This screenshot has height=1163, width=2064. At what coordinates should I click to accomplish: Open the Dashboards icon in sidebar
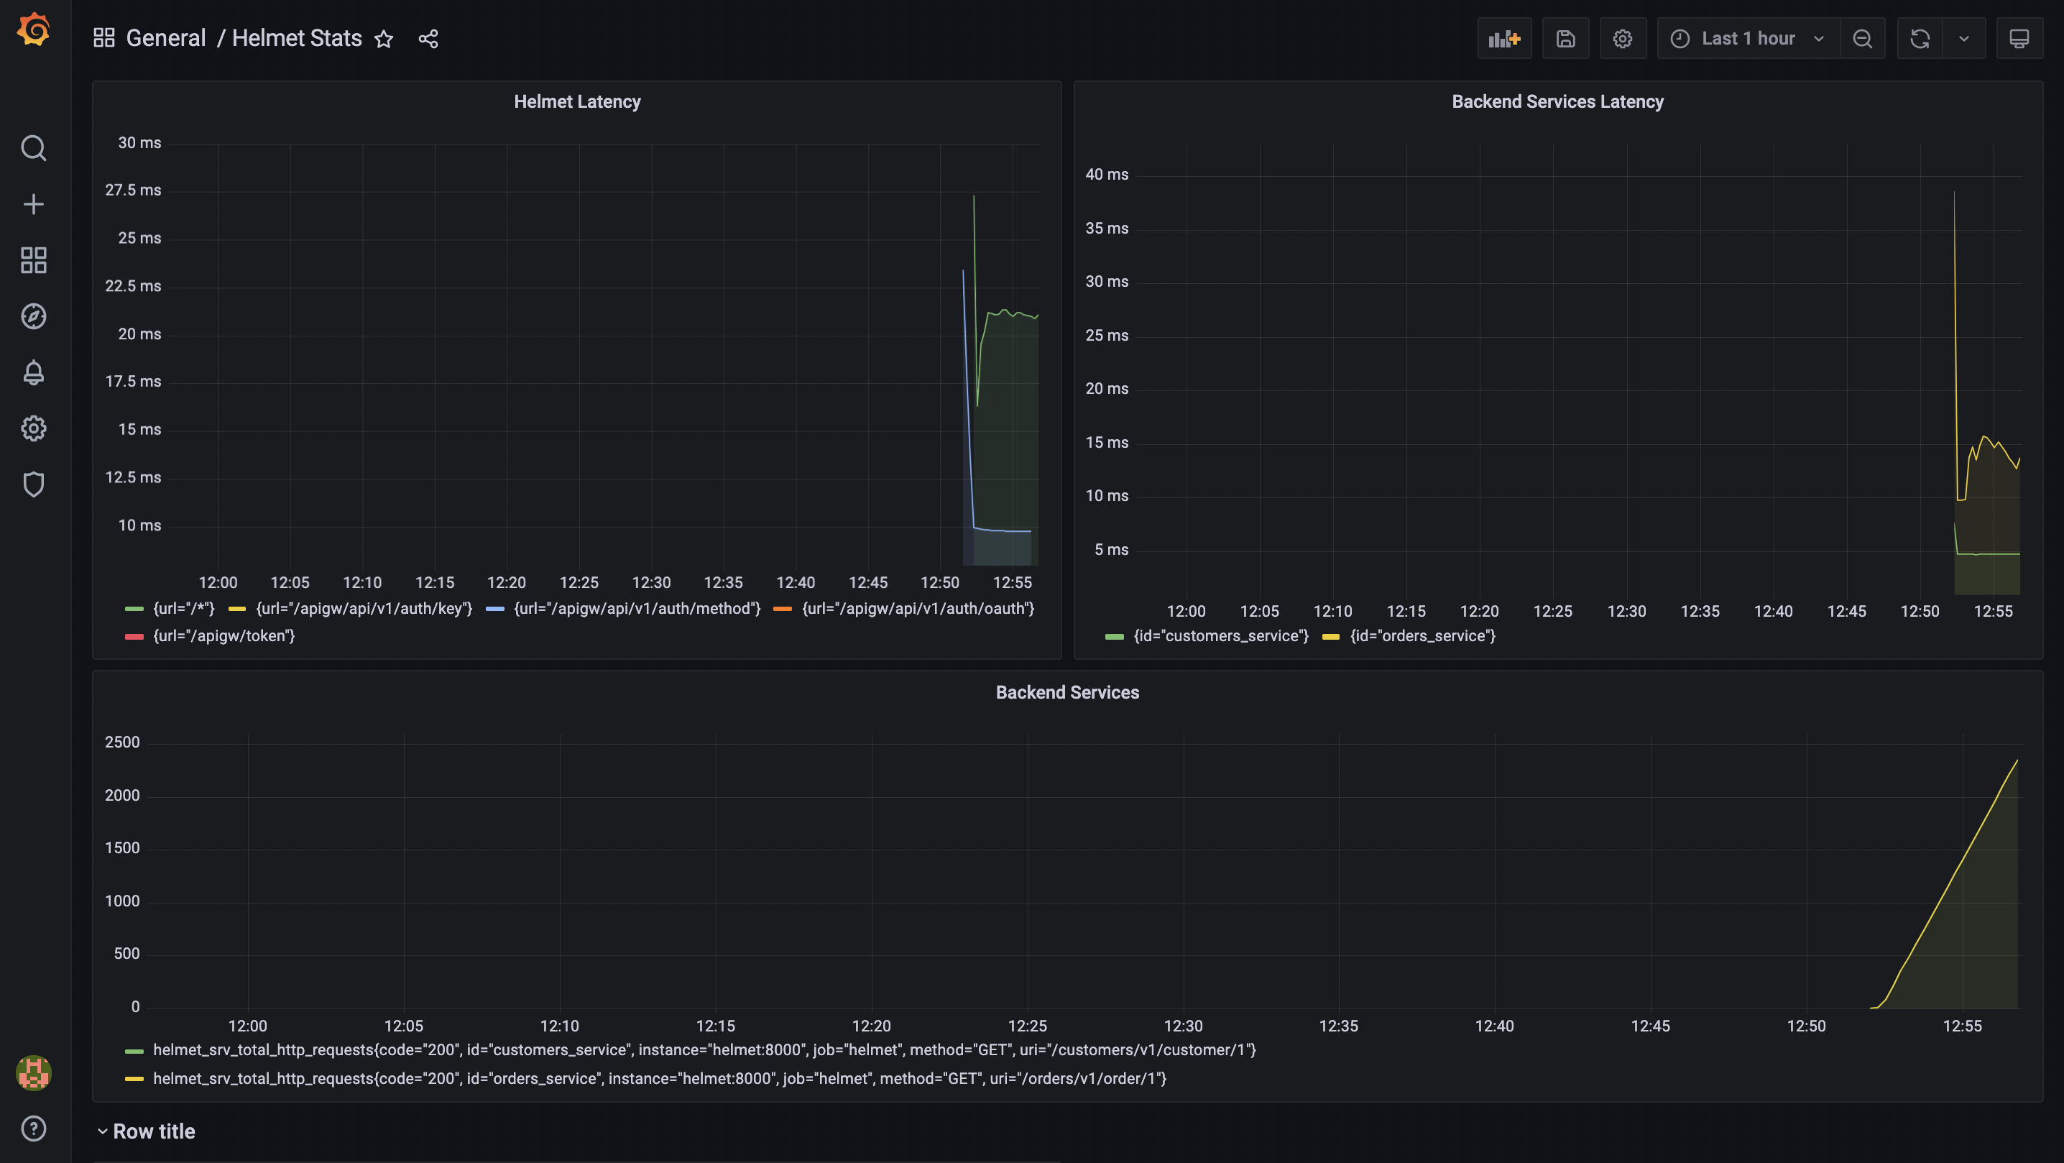coord(34,260)
